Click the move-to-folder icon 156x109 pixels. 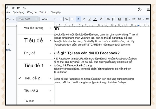[19, 8]
